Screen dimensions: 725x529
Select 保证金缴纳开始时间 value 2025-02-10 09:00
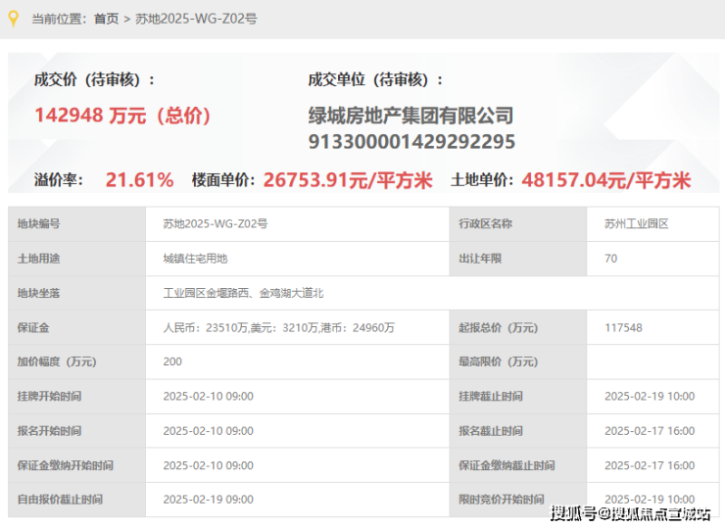click(x=208, y=465)
